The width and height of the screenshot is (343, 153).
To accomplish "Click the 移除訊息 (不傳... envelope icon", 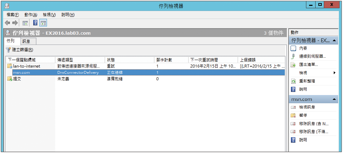I will 293,132.
